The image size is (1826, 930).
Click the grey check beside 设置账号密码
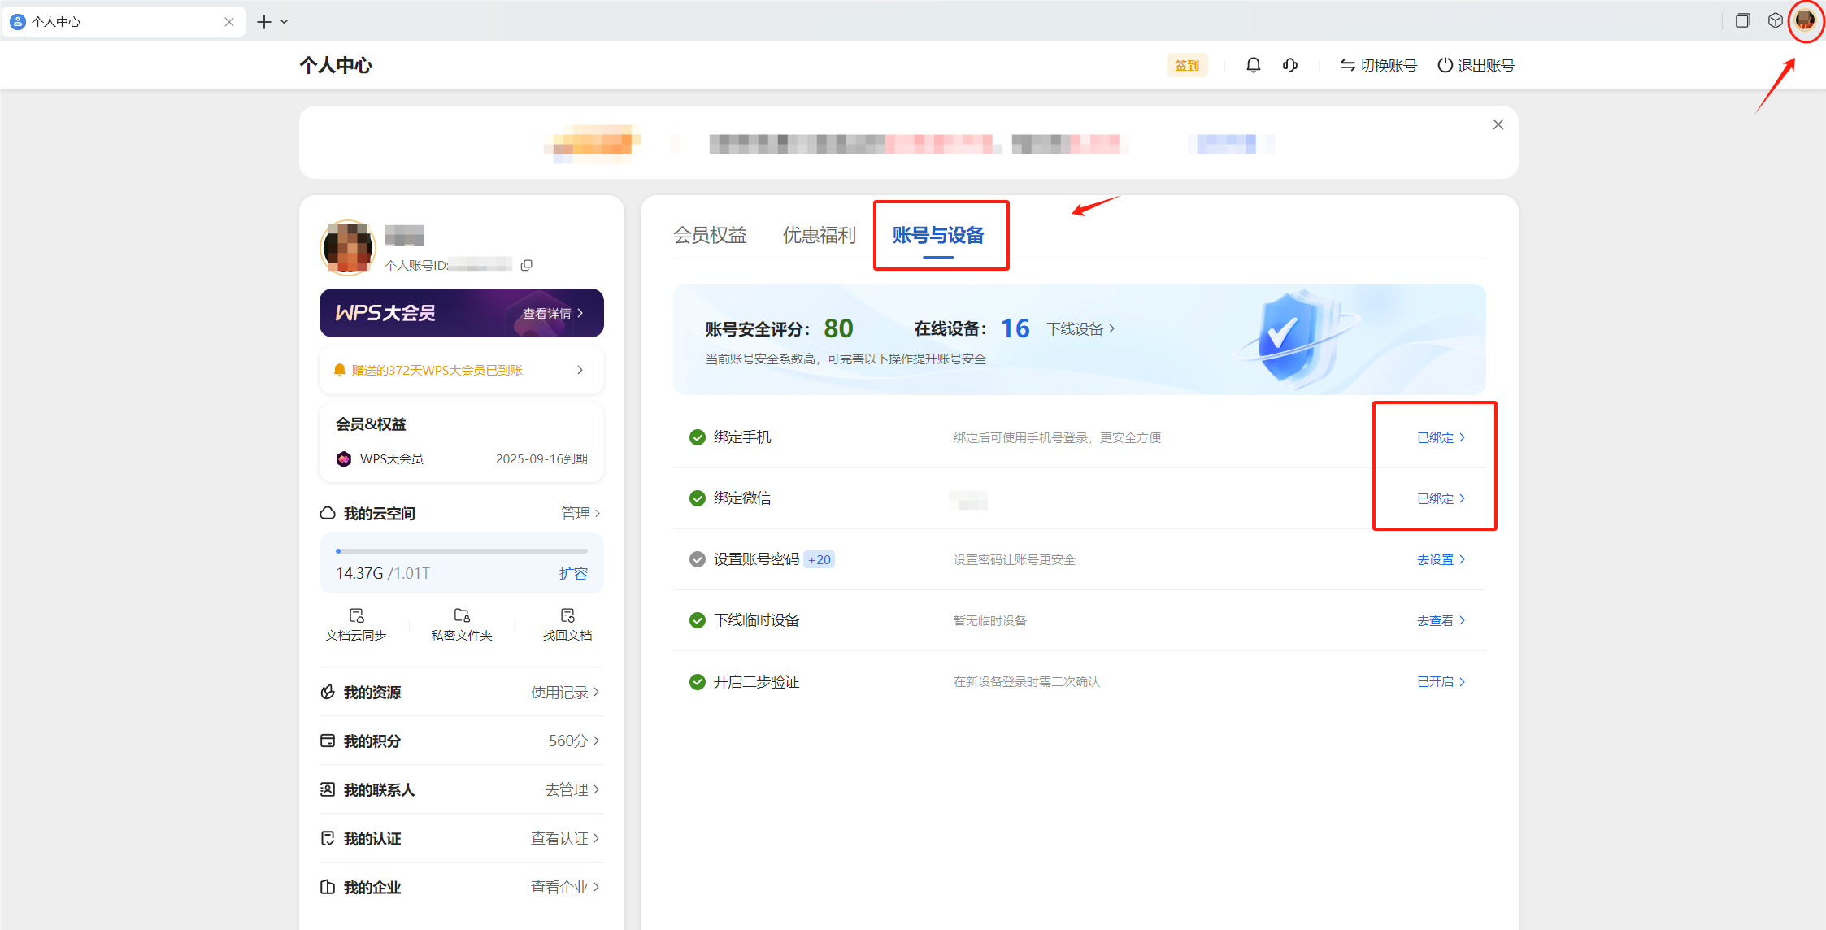[x=697, y=559]
